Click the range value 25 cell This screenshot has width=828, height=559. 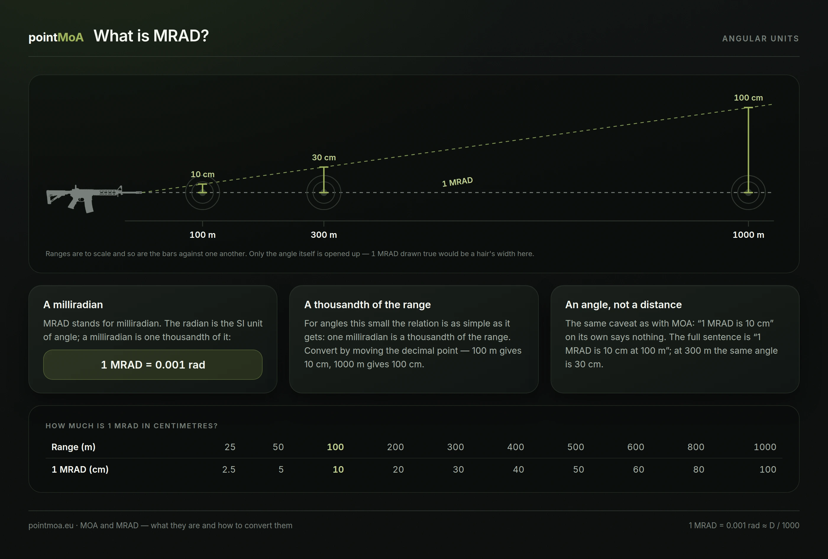230,447
